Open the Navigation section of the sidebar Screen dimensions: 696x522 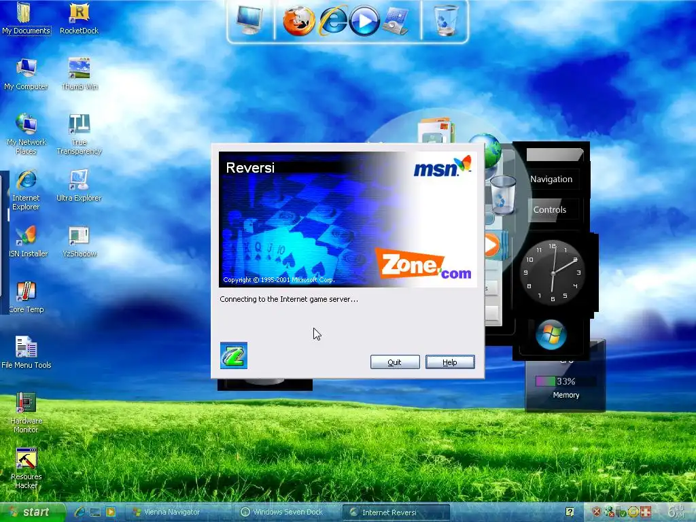click(551, 179)
